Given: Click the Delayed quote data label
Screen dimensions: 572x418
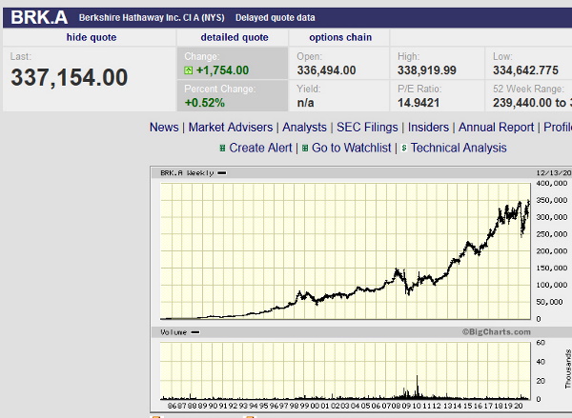Looking at the screenshot, I should (276, 17).
